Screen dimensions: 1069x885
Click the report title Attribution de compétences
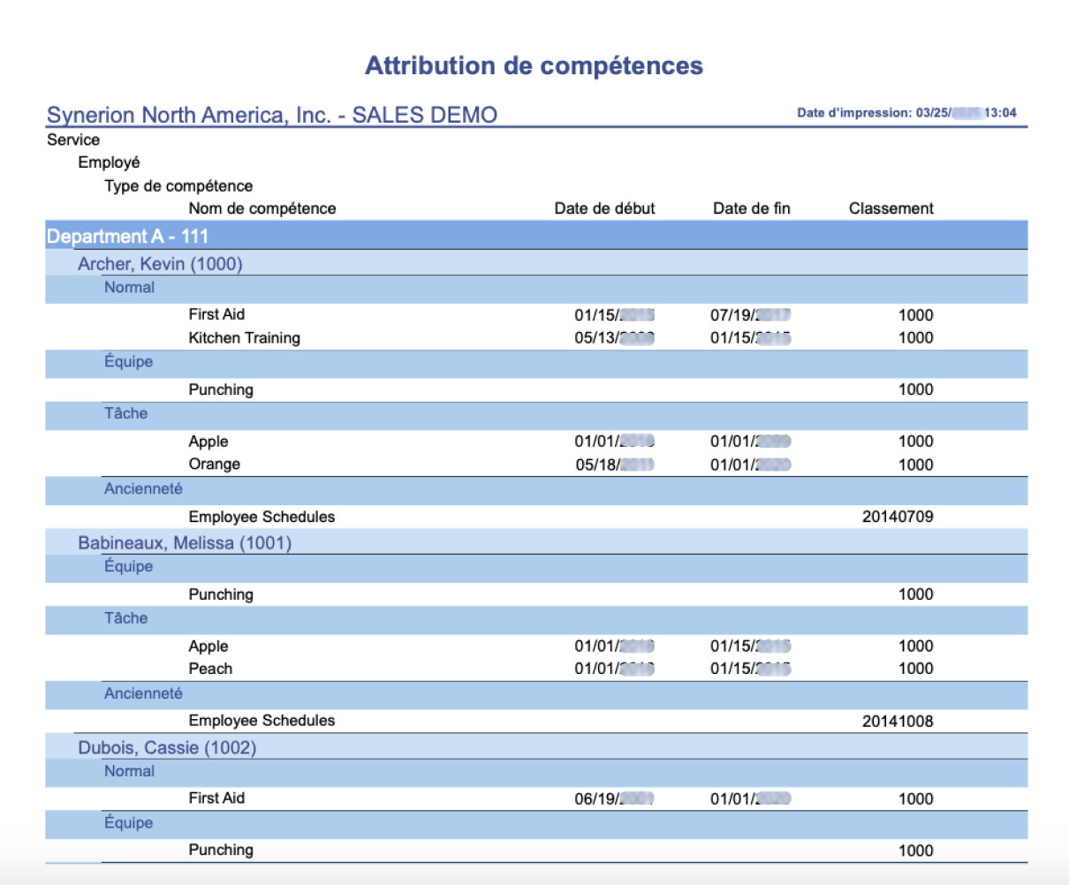[x=534, y=66]
